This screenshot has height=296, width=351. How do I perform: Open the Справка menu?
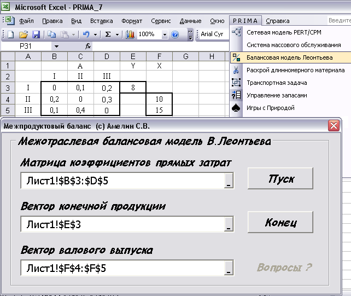point(278,21)
